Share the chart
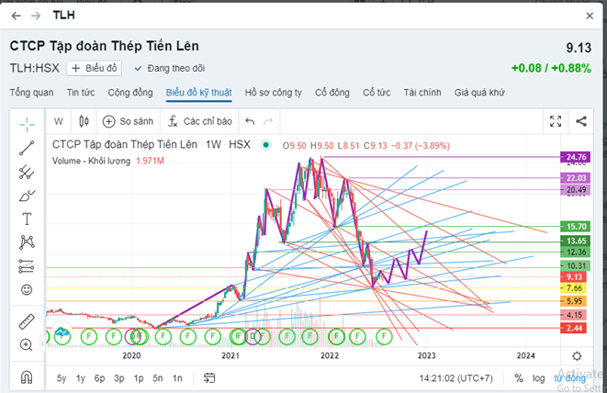Viewport: 607px width, 393px height. [581, 121]
